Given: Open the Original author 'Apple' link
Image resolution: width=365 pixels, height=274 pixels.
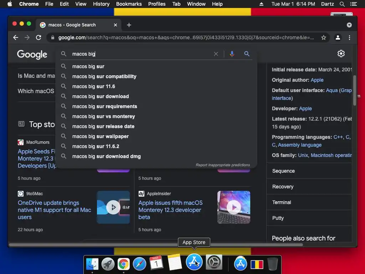Looking at the screenshot, I should 317,80.
